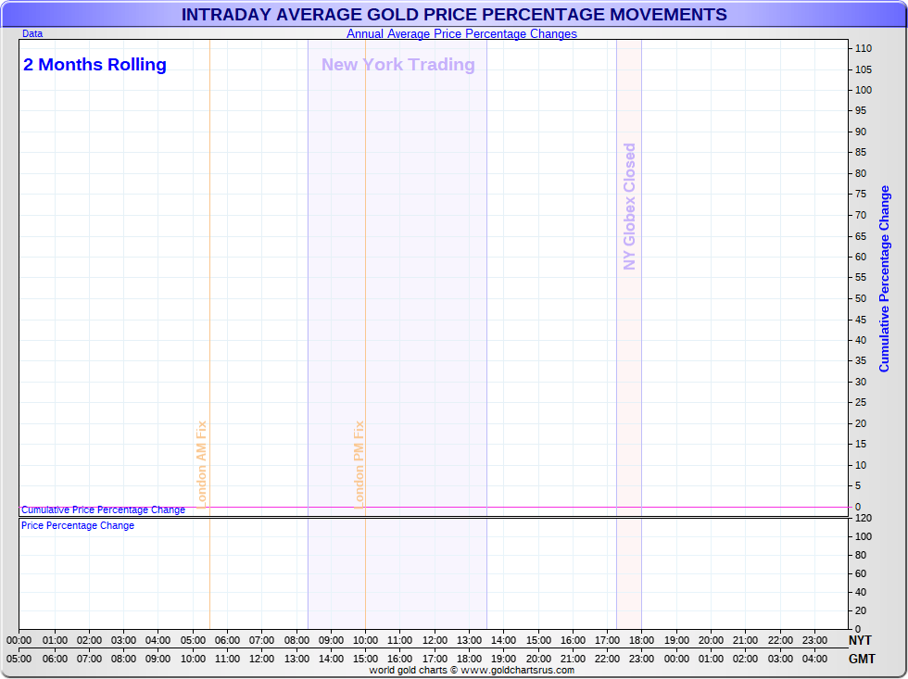908x679 pixels.
Task: Click the '105' tick on the cumulative axis
Action: click(864, 69)
